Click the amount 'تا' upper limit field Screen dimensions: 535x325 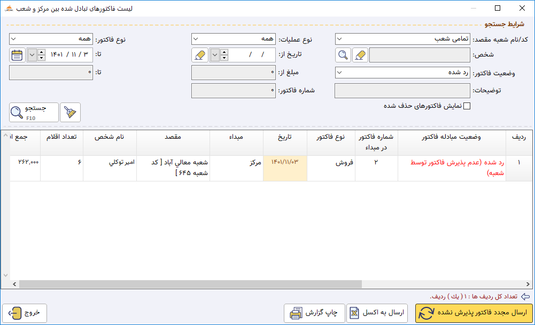click(51, 73)
